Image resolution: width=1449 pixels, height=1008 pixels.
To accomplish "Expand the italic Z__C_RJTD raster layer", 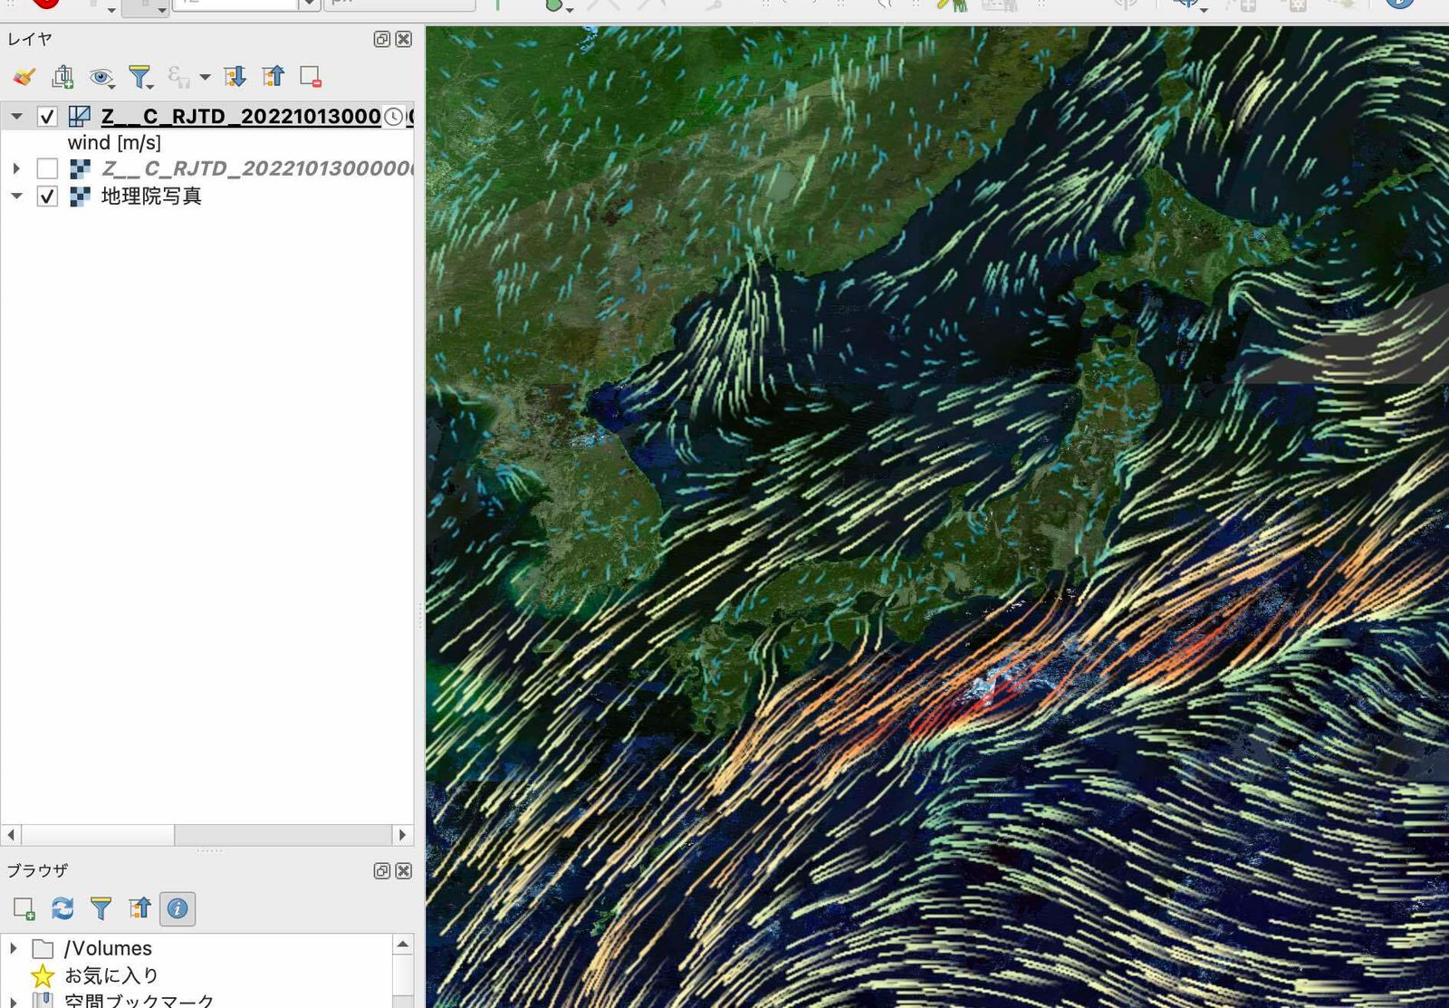I will [16, 168].
